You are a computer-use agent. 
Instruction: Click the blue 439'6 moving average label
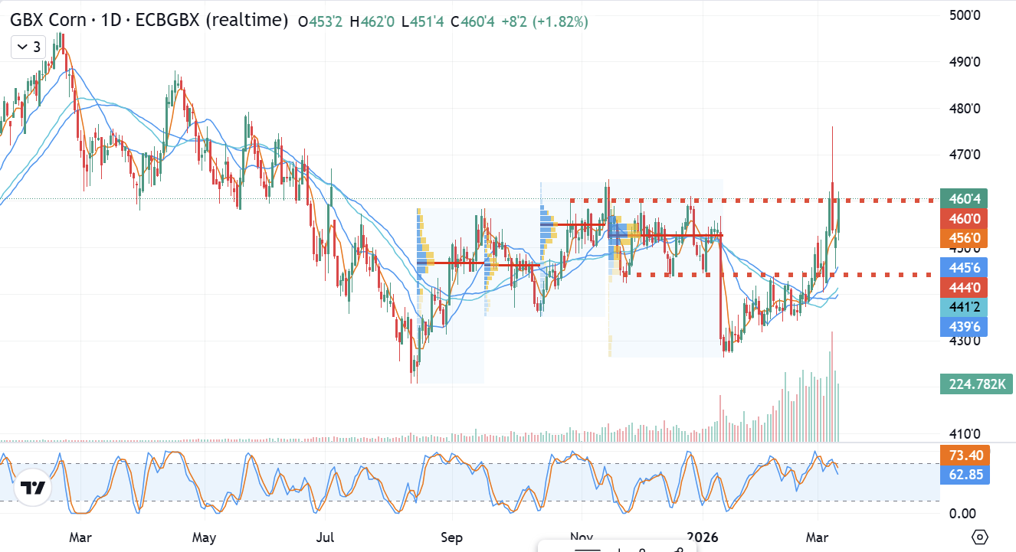click(x=965, y=327)
